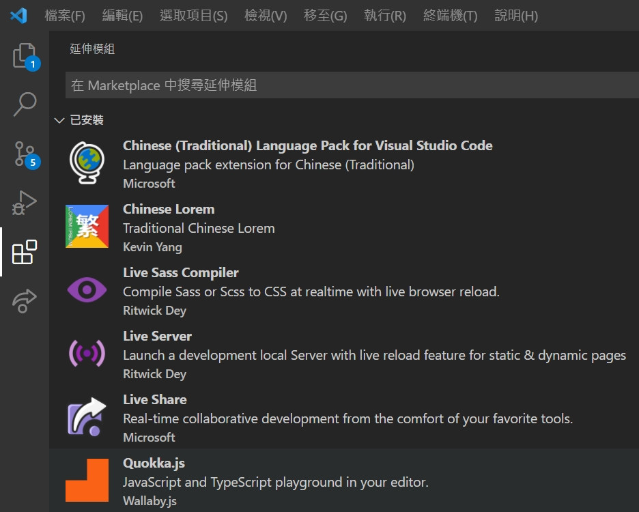Open the Explorer view in the activity bar

(25, 56)
